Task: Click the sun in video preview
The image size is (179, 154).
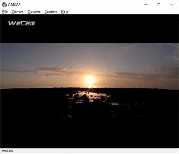Action: (90, 80)
